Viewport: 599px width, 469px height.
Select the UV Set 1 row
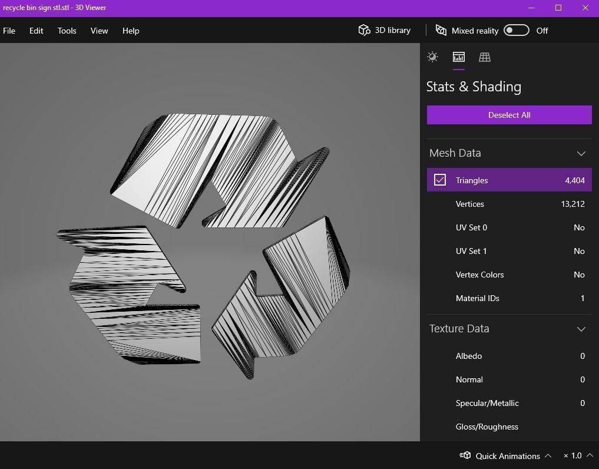click(509, 251)
